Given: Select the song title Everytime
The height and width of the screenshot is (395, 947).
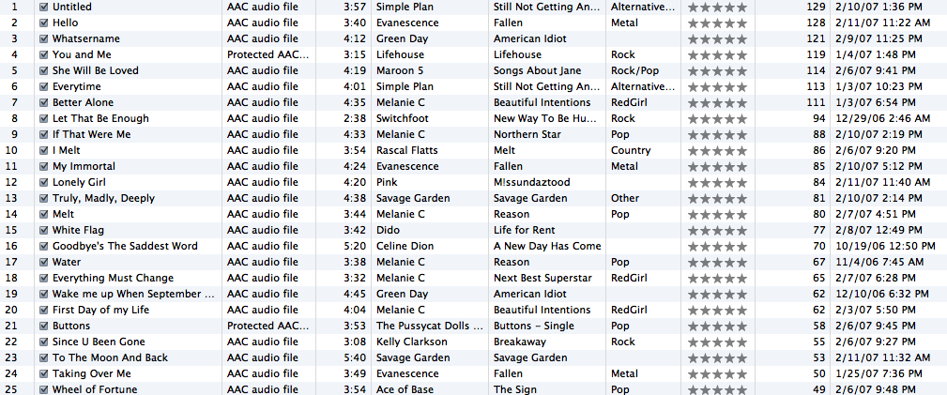Looking at the screenshot, I should [77, 86].
